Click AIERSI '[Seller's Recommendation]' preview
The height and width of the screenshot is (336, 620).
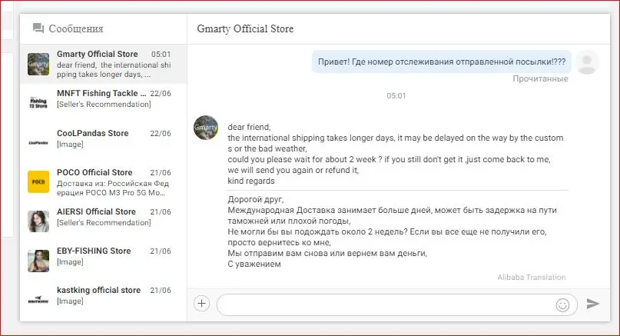(104, 222)
